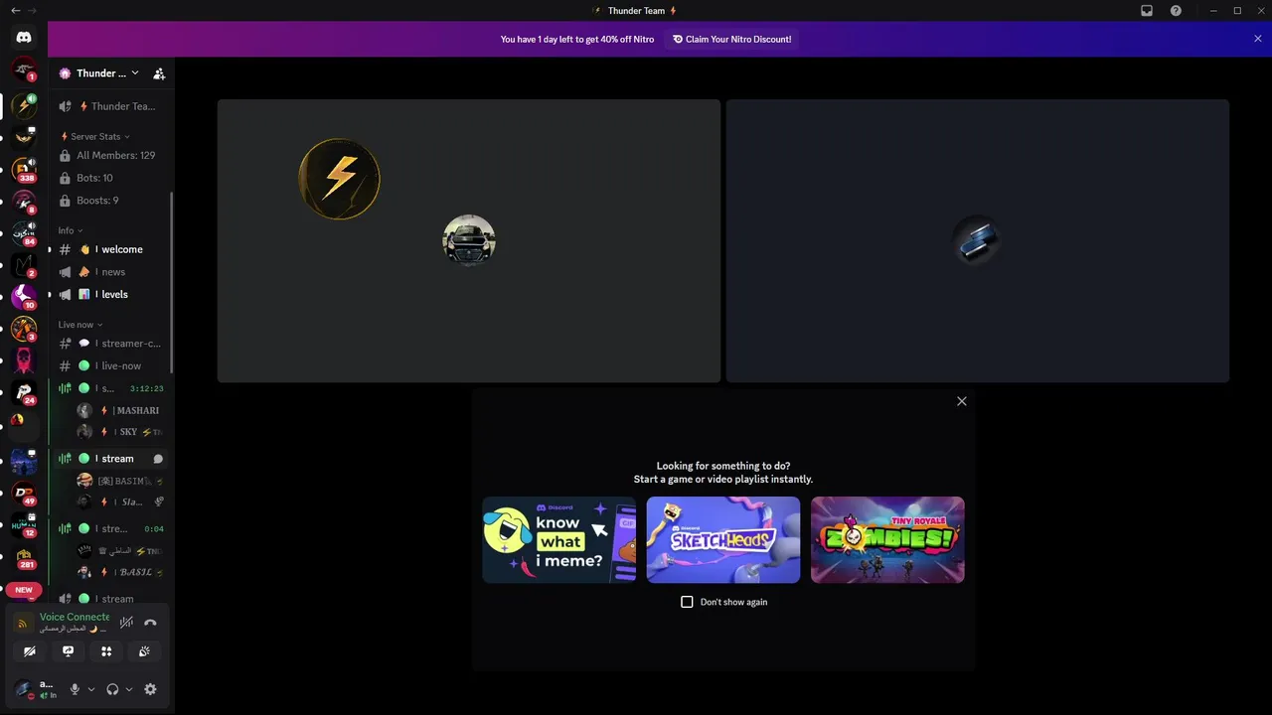Open server icon with 49 badge
The height and width of the screenshot is (715, 1272).
pyautogui.click(x=24, y=492)
